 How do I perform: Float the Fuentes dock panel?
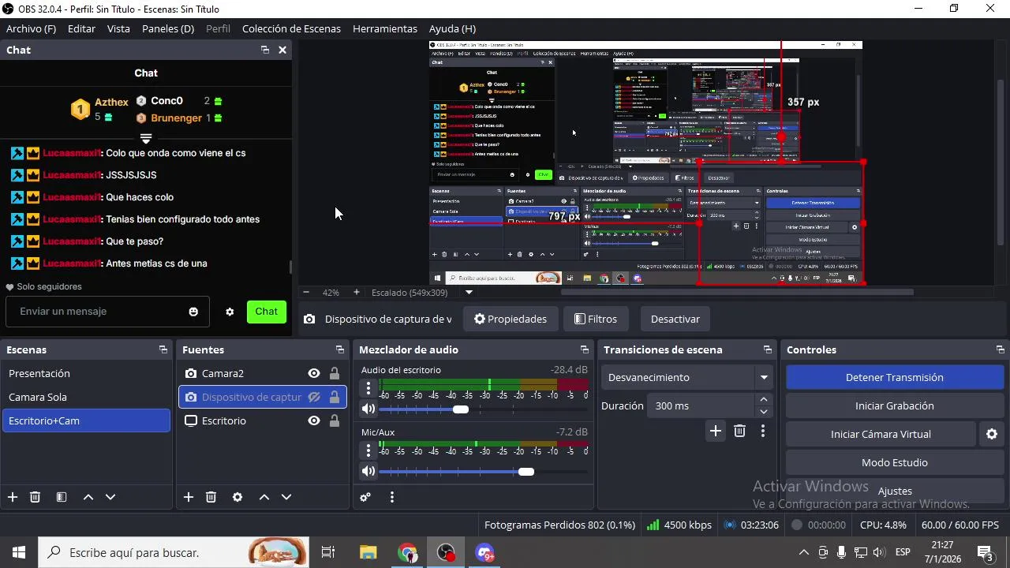pos(340,349)
